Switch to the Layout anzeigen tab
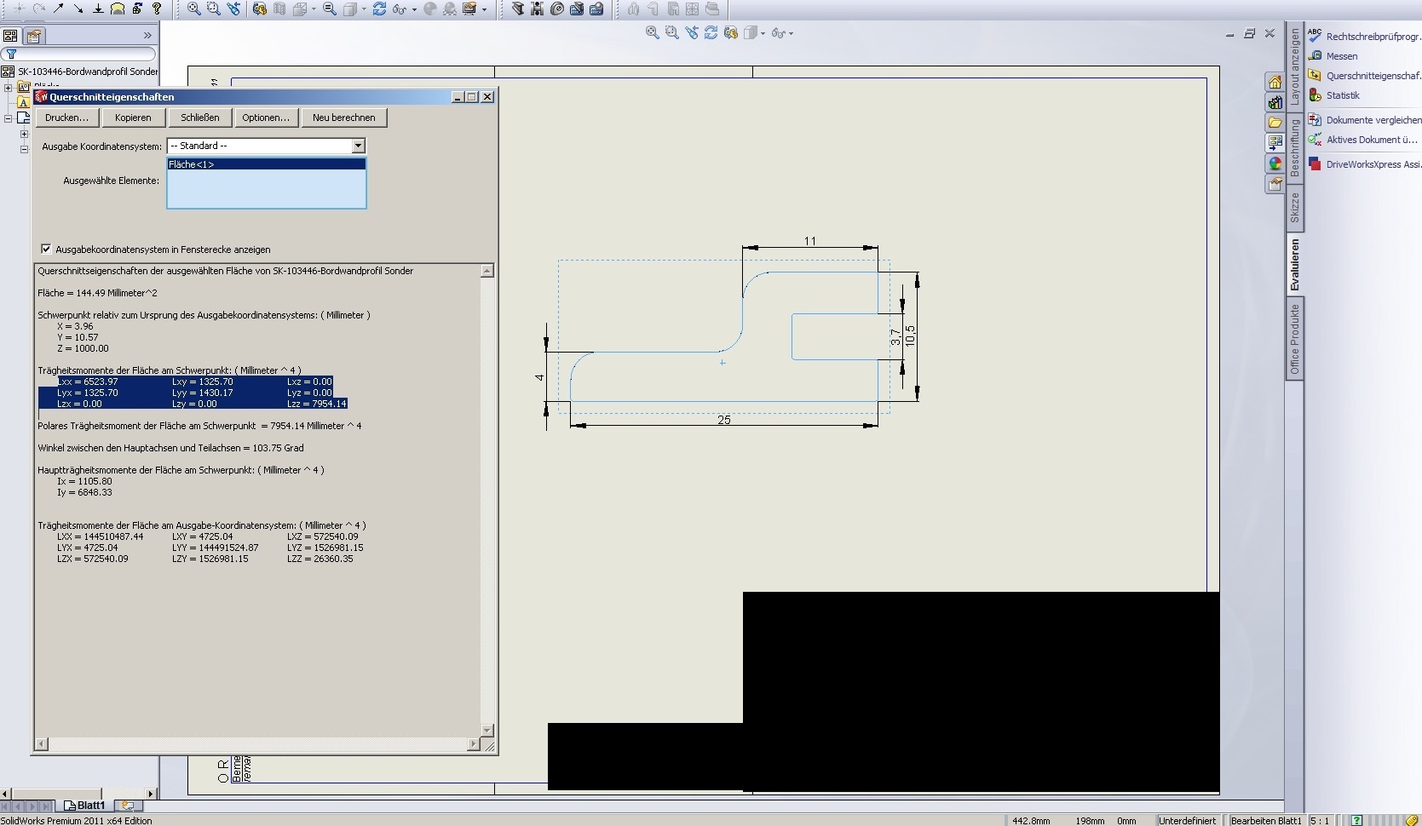 1294,66
